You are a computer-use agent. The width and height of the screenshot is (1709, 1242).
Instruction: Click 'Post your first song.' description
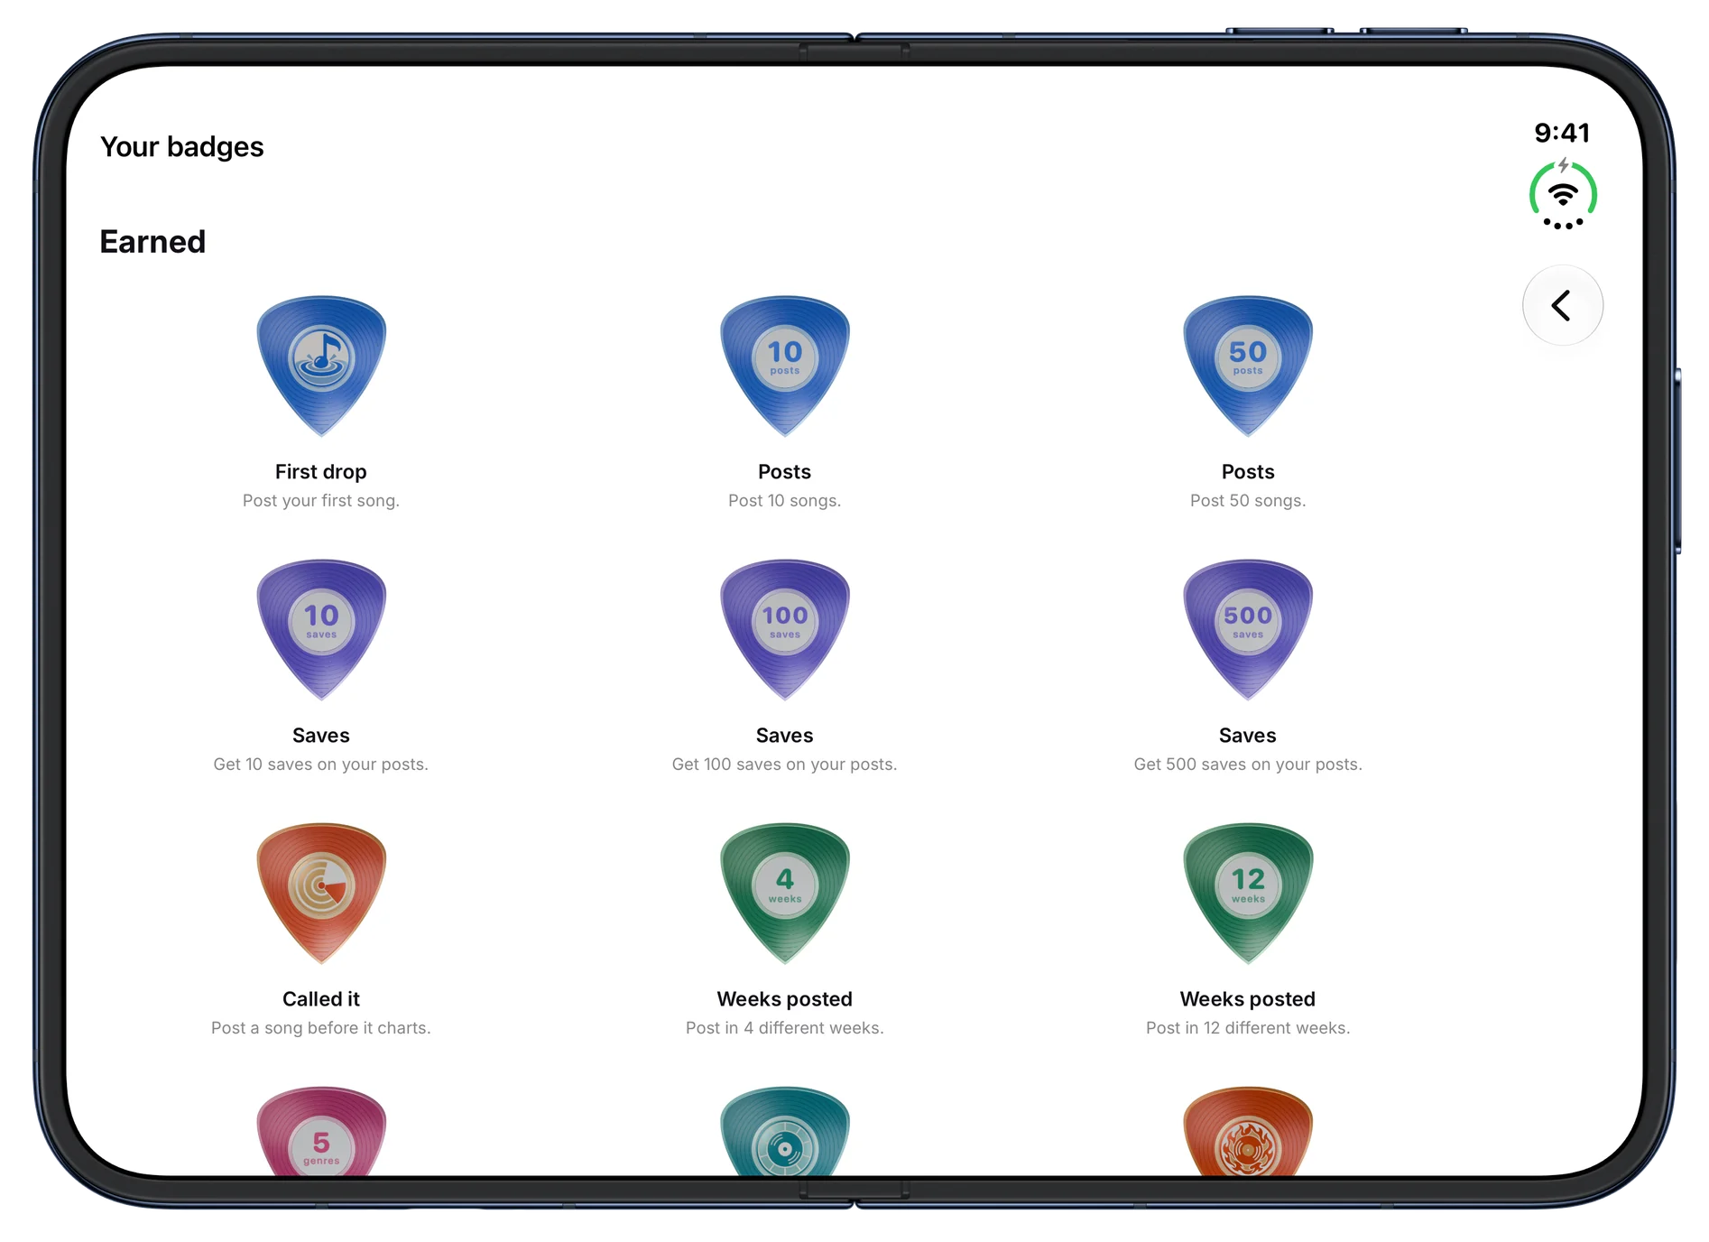point(321,500)
